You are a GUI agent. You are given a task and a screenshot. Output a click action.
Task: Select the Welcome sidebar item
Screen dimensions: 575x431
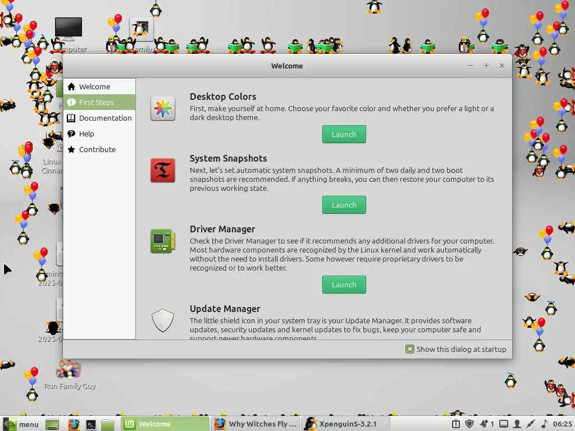coord(99,86)
